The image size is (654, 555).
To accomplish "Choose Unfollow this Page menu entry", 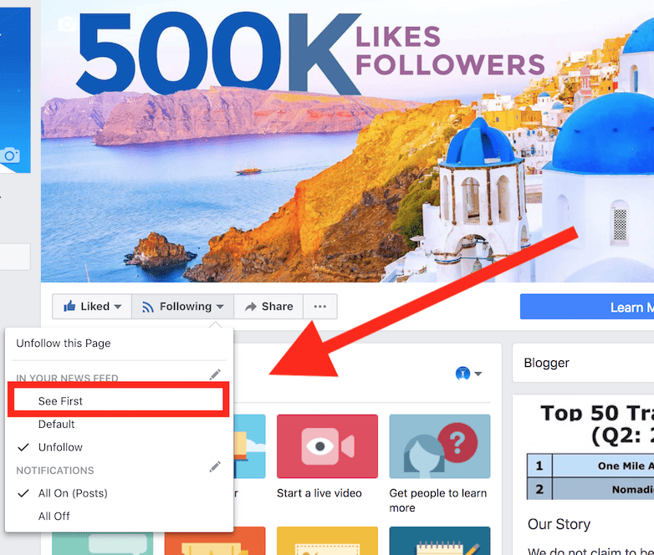I will (x=64, y=344).
